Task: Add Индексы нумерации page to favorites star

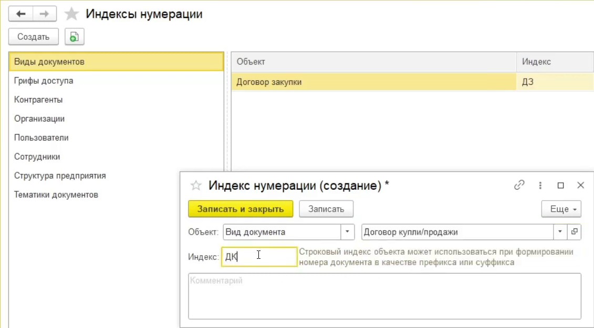Action: 71,14
